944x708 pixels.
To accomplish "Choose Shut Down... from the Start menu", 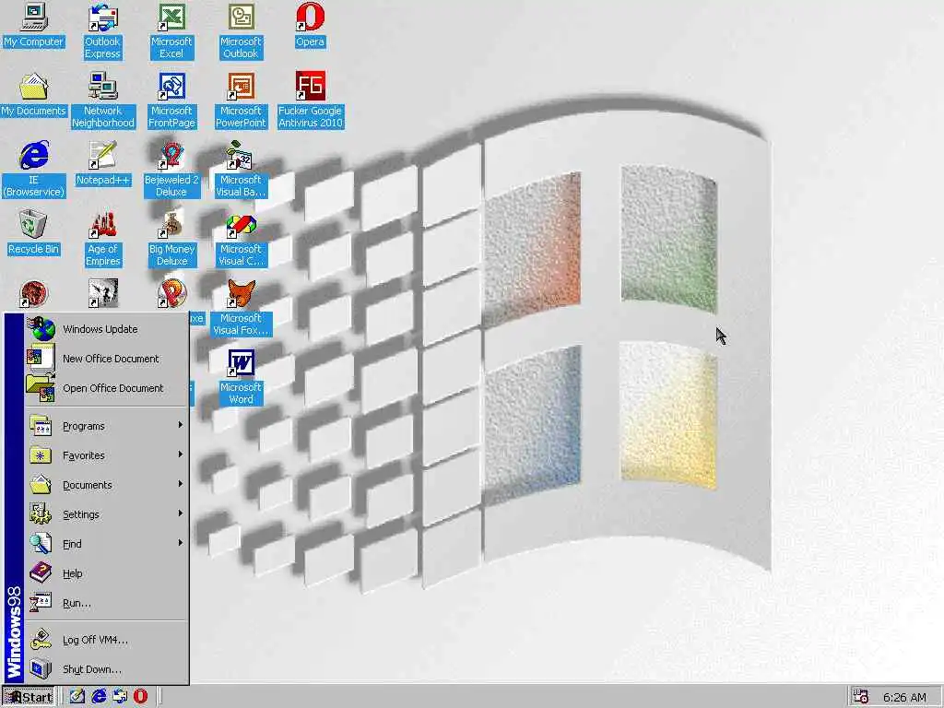I will point(107,669).
